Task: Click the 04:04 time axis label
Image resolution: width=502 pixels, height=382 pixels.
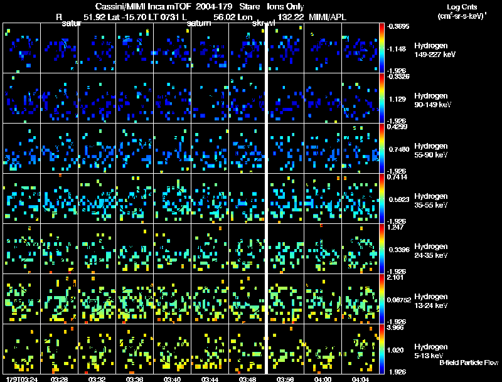Action: click(360, 379)
